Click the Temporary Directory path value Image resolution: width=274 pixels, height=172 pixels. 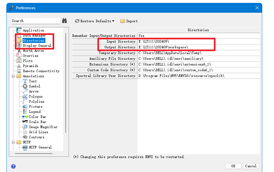[x=198, y=53]
